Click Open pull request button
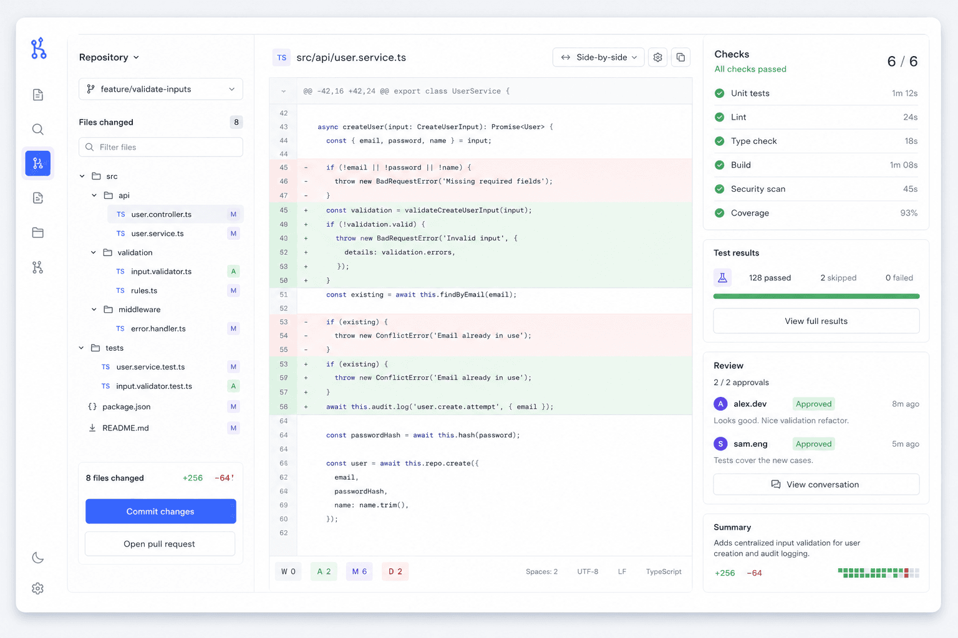 [x=160, y=544]
